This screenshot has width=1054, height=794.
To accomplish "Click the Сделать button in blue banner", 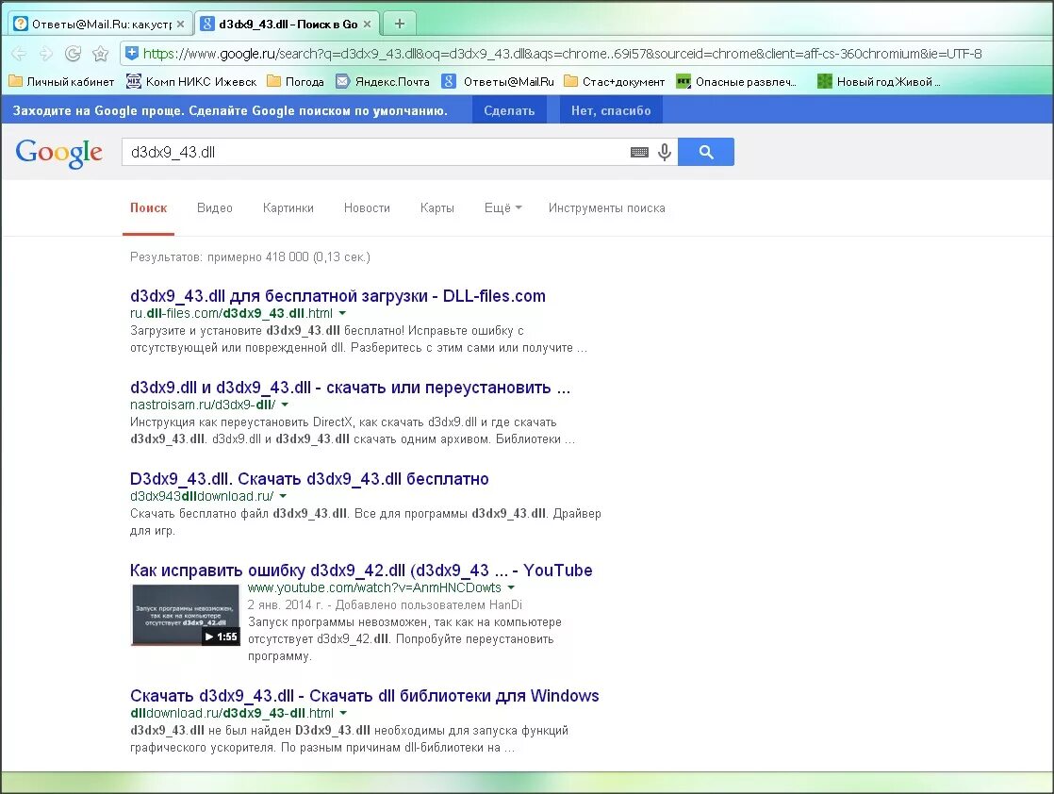I will click(x=509, y=110).
